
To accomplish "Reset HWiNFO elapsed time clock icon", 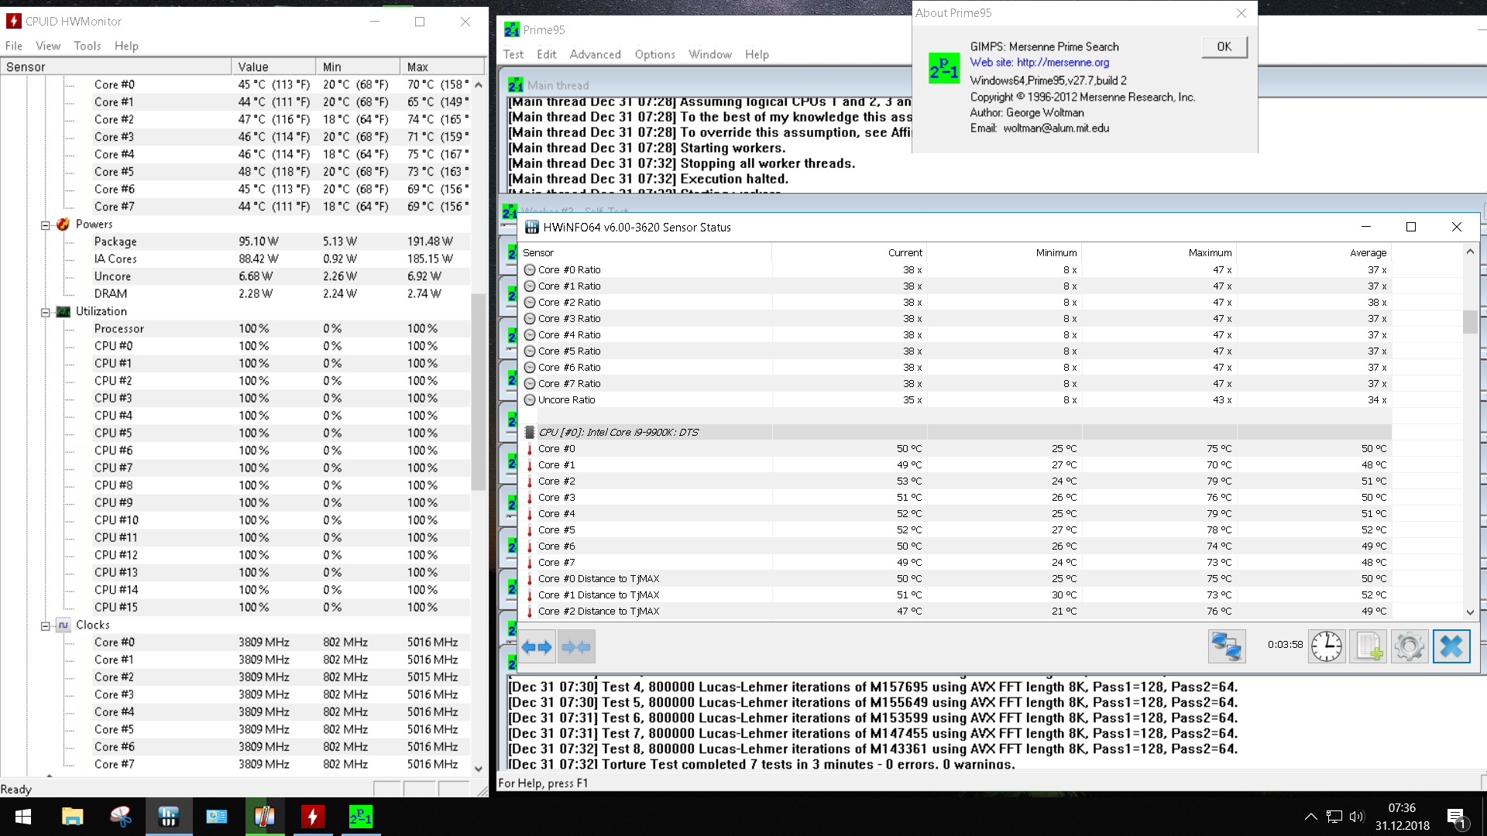I will pos(1327,646).
